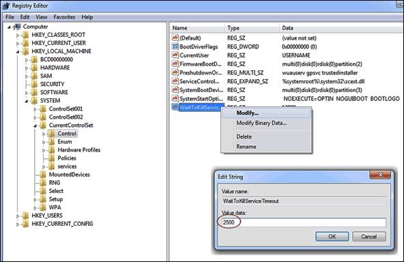Expand the HKEY_USERS hive arrow
This screenshot has width=404, height=262.
(x=18, y=216)
